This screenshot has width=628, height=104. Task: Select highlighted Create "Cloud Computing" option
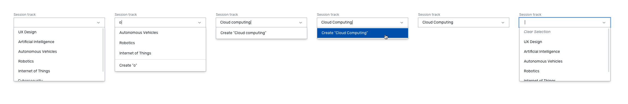pyautogui.click(x=363, y=33)
